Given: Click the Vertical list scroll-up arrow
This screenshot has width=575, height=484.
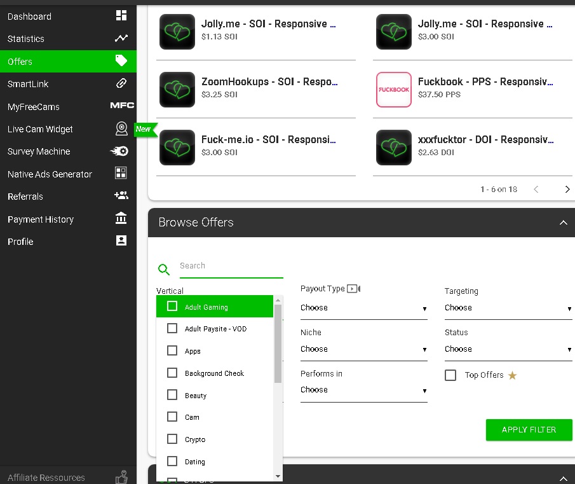Looking at the screenshot, I should click(x=278, y=300).
